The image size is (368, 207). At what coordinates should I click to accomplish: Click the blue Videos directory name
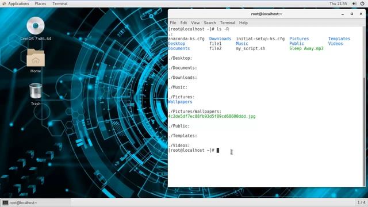pyautogui.click(x=335, y=44)
